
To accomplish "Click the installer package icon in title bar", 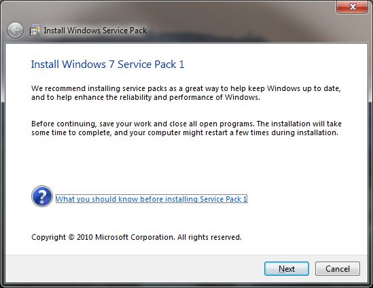I will [35, 30].
